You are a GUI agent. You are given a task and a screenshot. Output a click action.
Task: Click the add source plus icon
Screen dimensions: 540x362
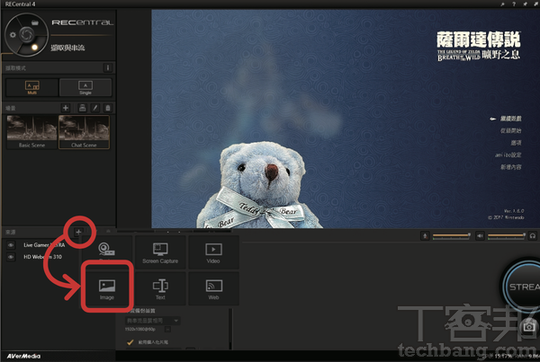click(x=79, y=232)
